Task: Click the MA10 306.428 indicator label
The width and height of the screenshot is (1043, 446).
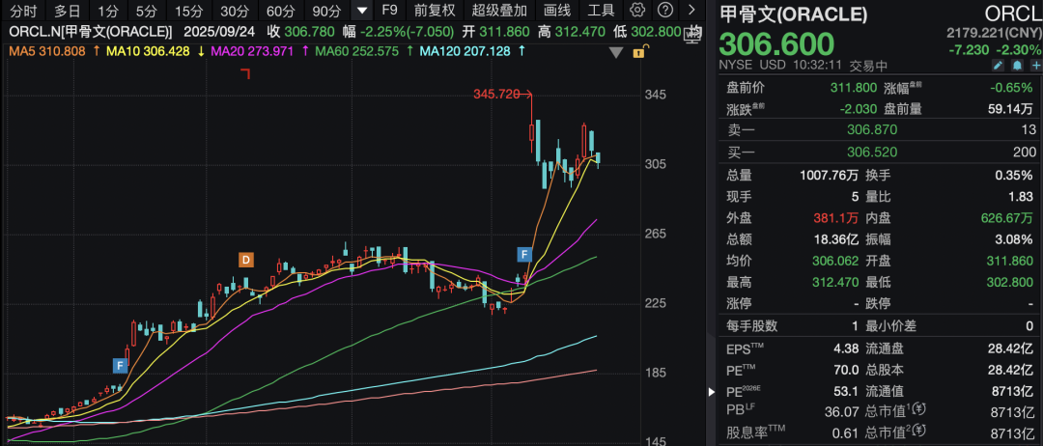Action: 149,51
